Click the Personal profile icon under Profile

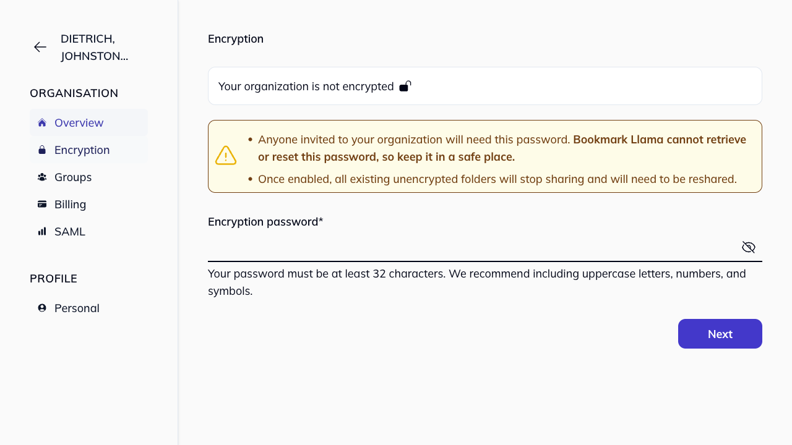[41, 308]
